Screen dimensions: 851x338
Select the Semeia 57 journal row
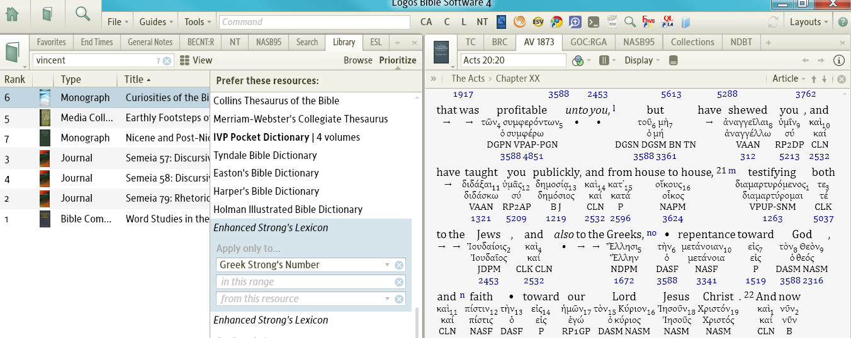105,158
